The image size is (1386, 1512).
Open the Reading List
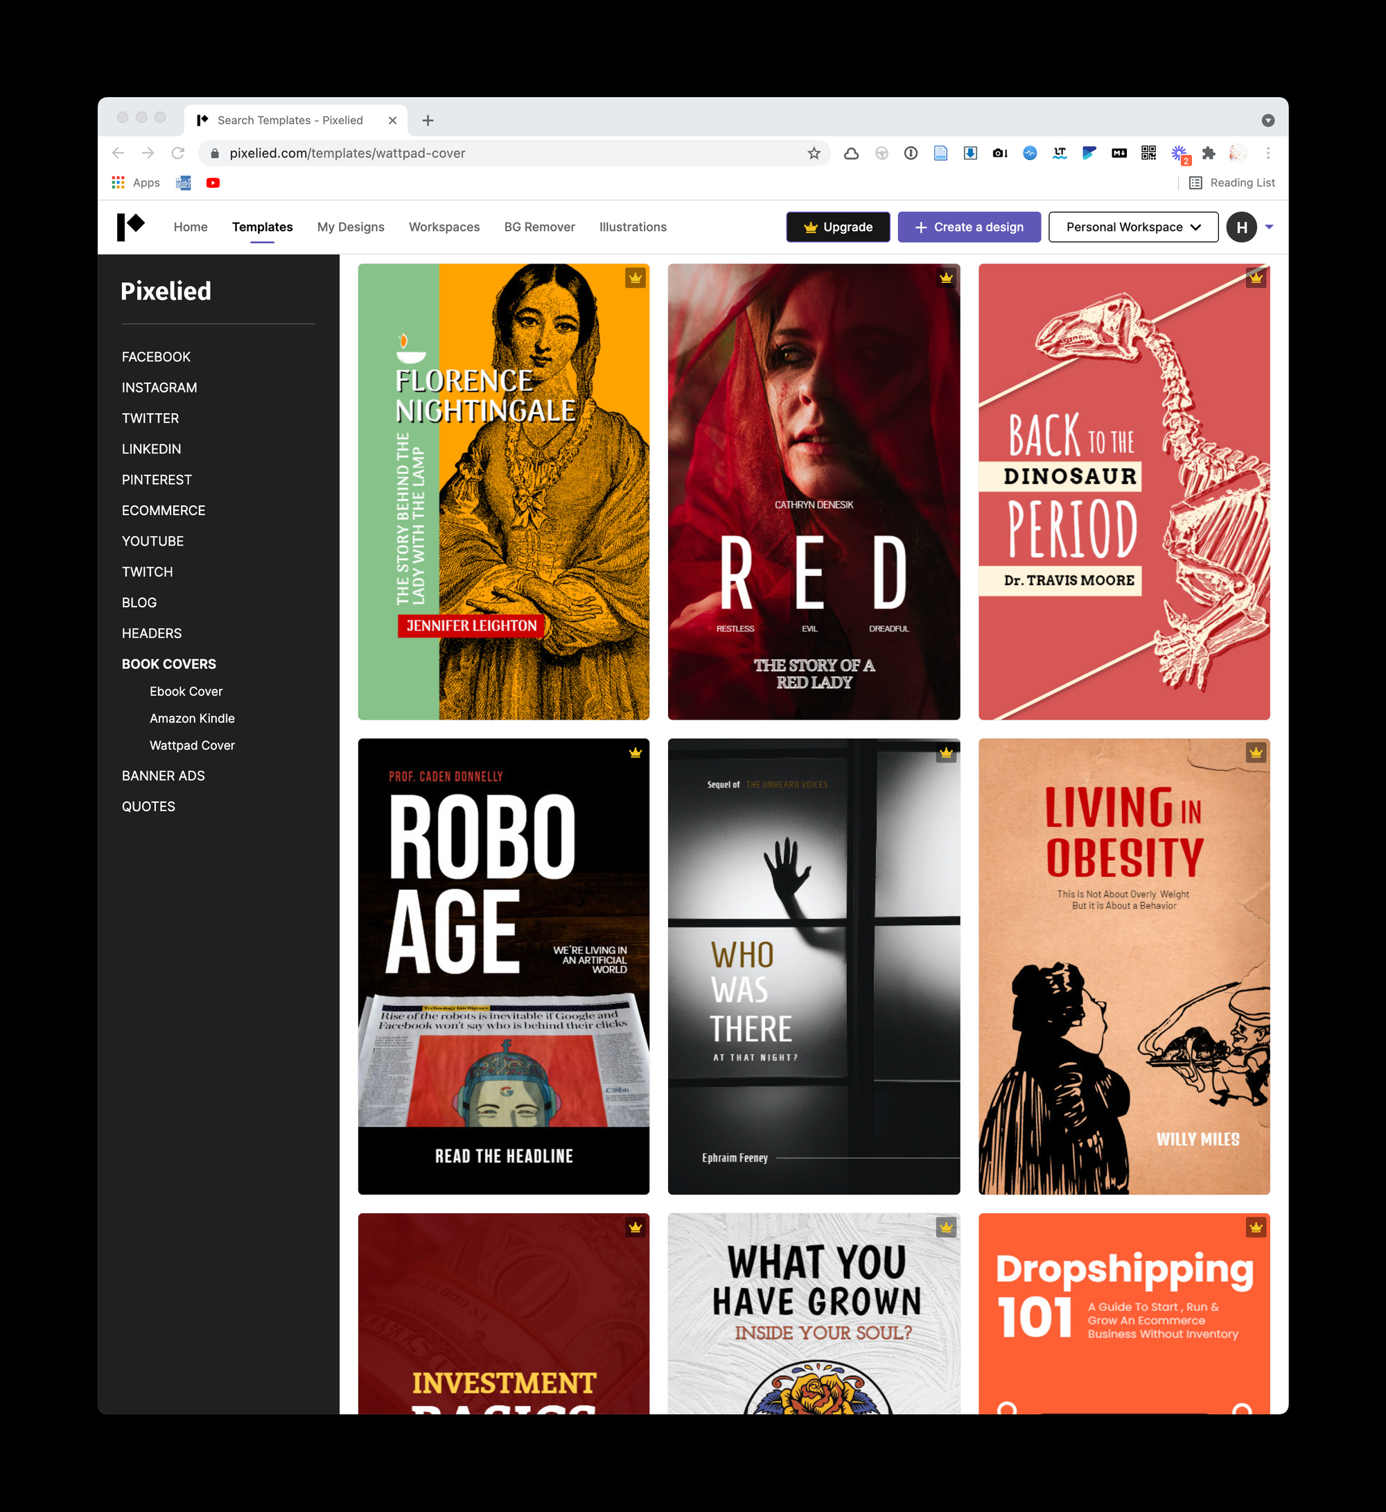pos(1232,182)
